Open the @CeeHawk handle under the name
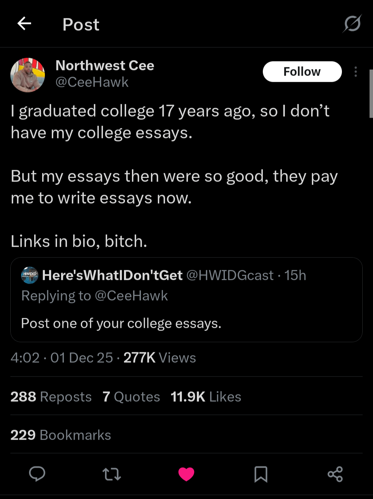Image resolution: width=373 pixels, height=499 pixels. tap(92, 82)
